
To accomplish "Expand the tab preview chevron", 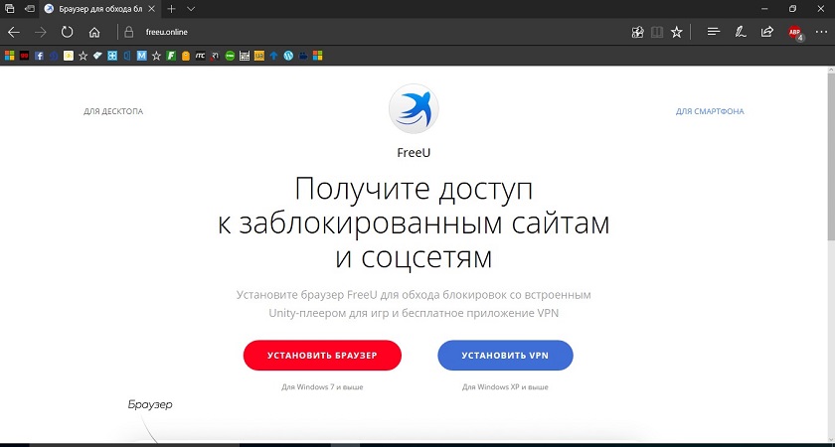I will tap(192, 9).
